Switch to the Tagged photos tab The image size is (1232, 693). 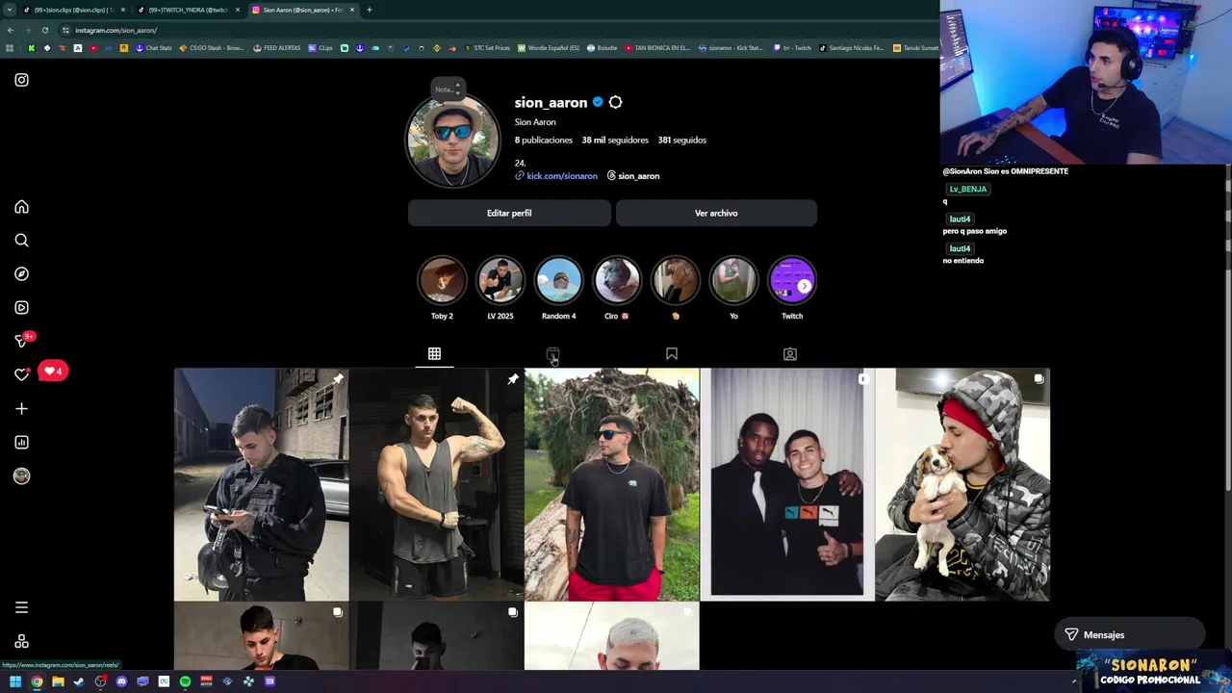point(790,354)
